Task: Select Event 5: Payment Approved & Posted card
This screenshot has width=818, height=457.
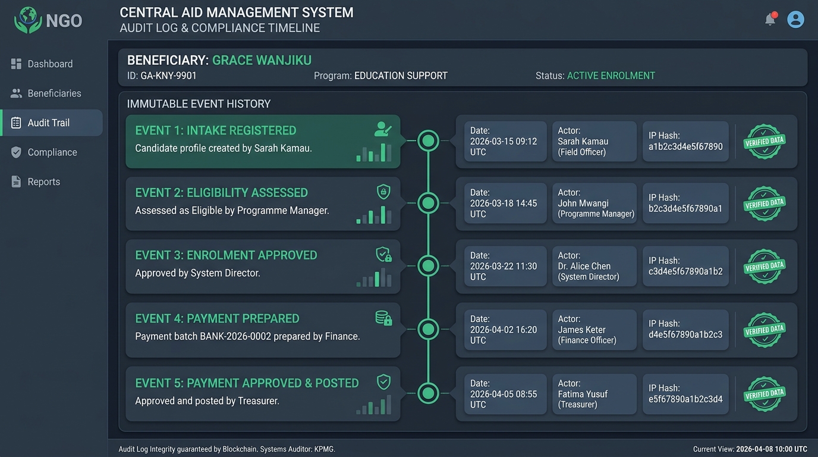Action: pyautogui.click(x=263, y=394)
